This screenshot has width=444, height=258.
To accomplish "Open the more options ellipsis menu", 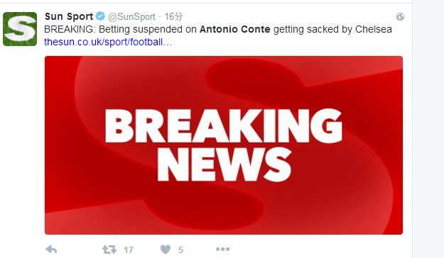I will point(223,249).
